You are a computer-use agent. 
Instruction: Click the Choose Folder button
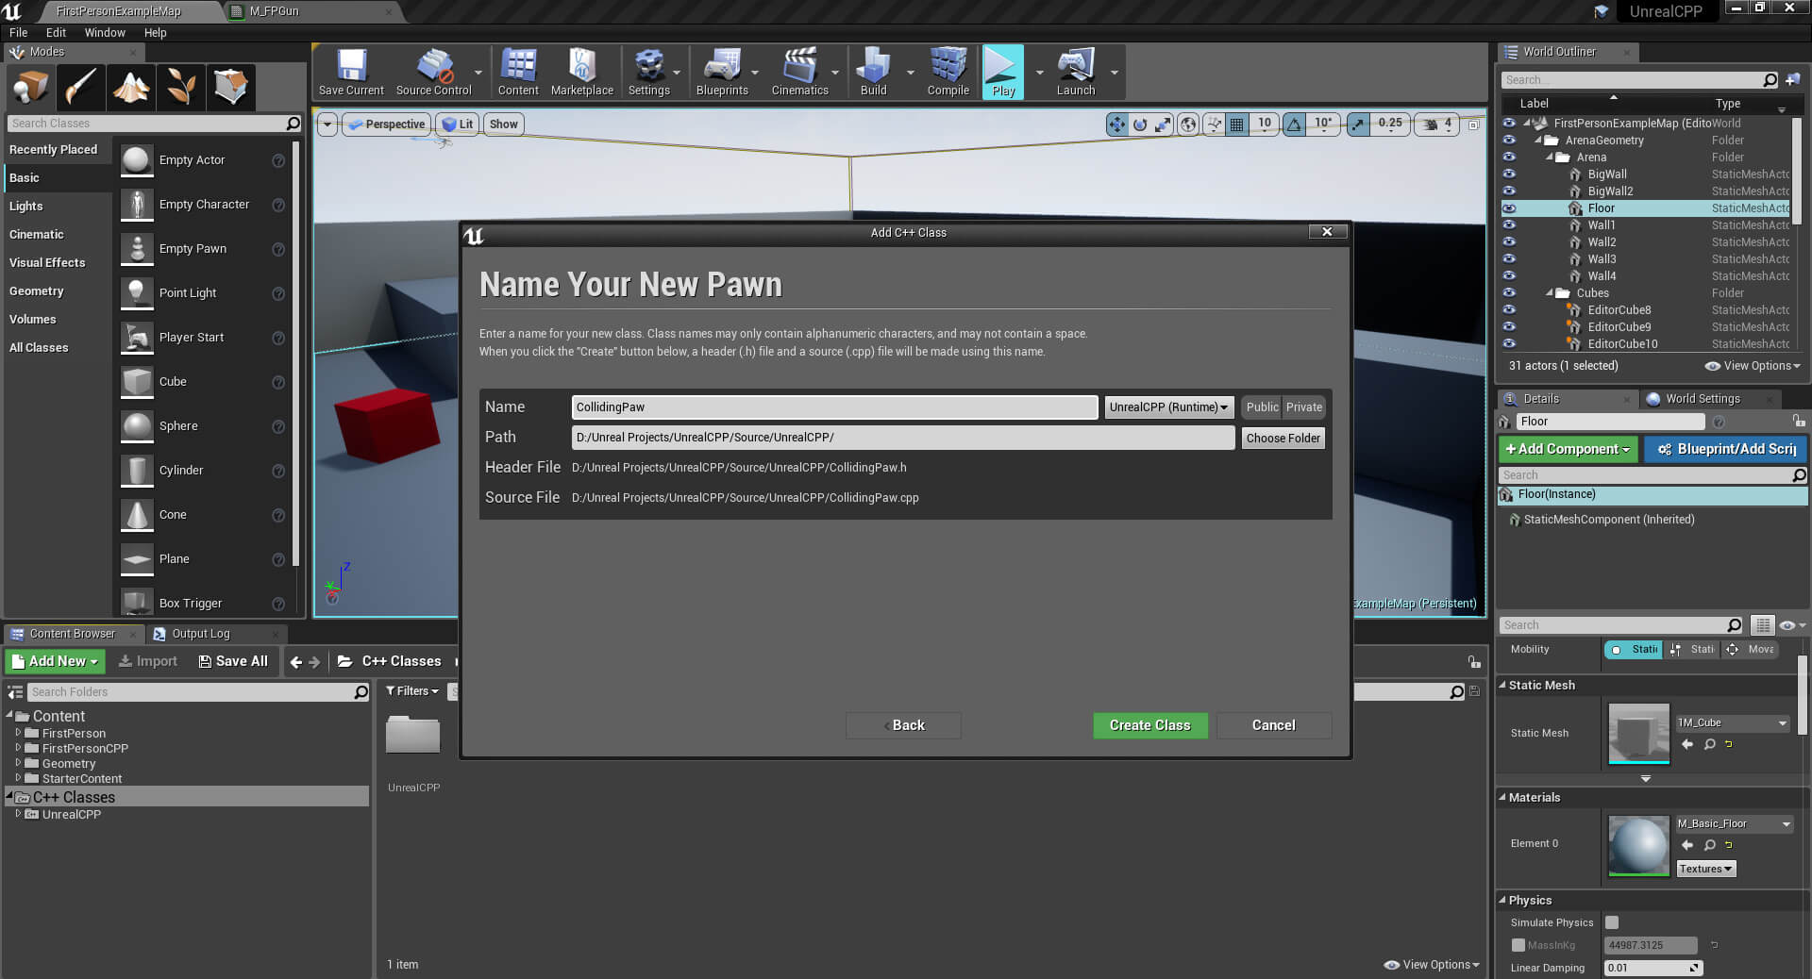coord(1283,439)
